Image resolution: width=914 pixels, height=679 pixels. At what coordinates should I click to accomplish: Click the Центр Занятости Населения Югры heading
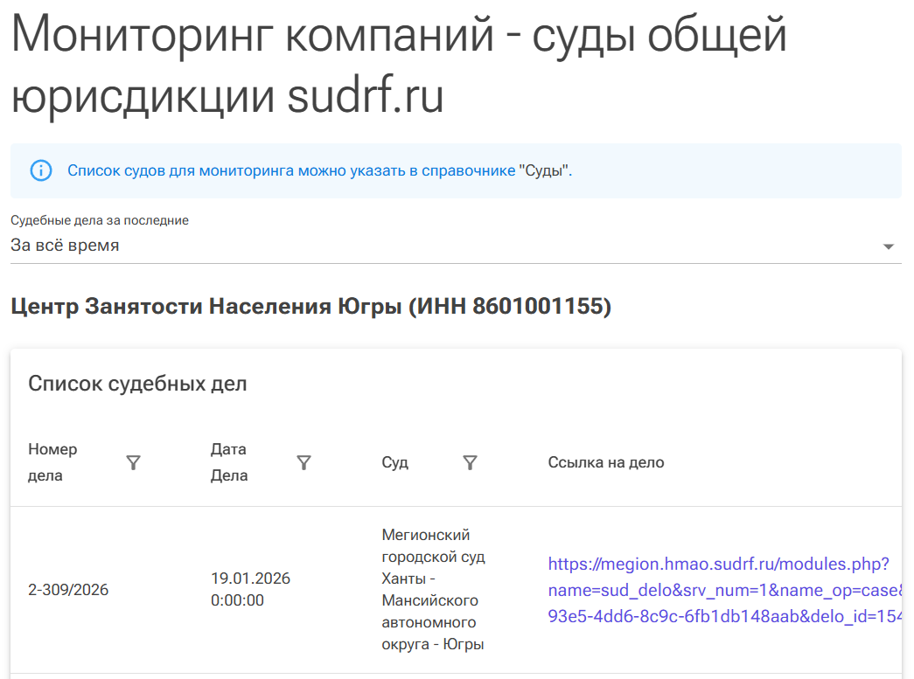pyautogui.click(x=310, y=307)
